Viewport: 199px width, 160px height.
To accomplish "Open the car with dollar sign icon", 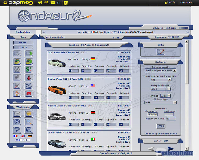I will 29,54.
